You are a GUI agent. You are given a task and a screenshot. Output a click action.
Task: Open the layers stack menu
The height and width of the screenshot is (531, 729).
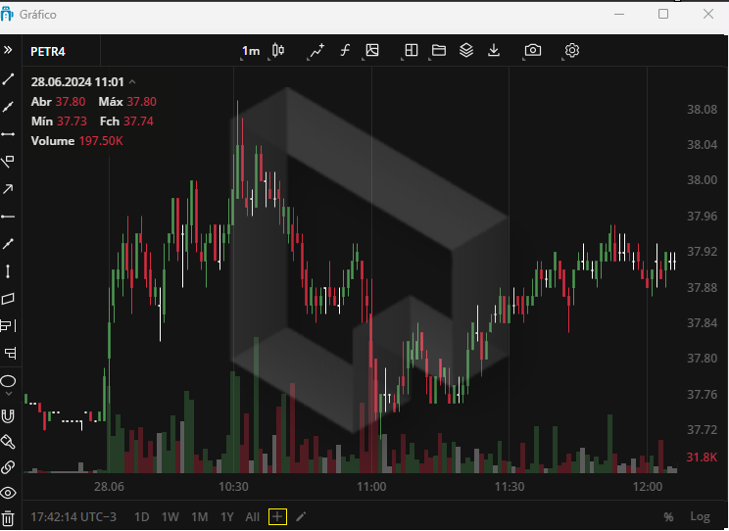pyautogui.click(x=466, y=50)
